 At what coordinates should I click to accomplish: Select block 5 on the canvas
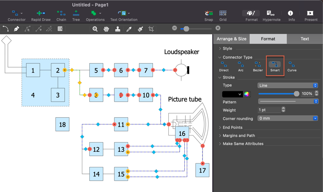[96, 70]
